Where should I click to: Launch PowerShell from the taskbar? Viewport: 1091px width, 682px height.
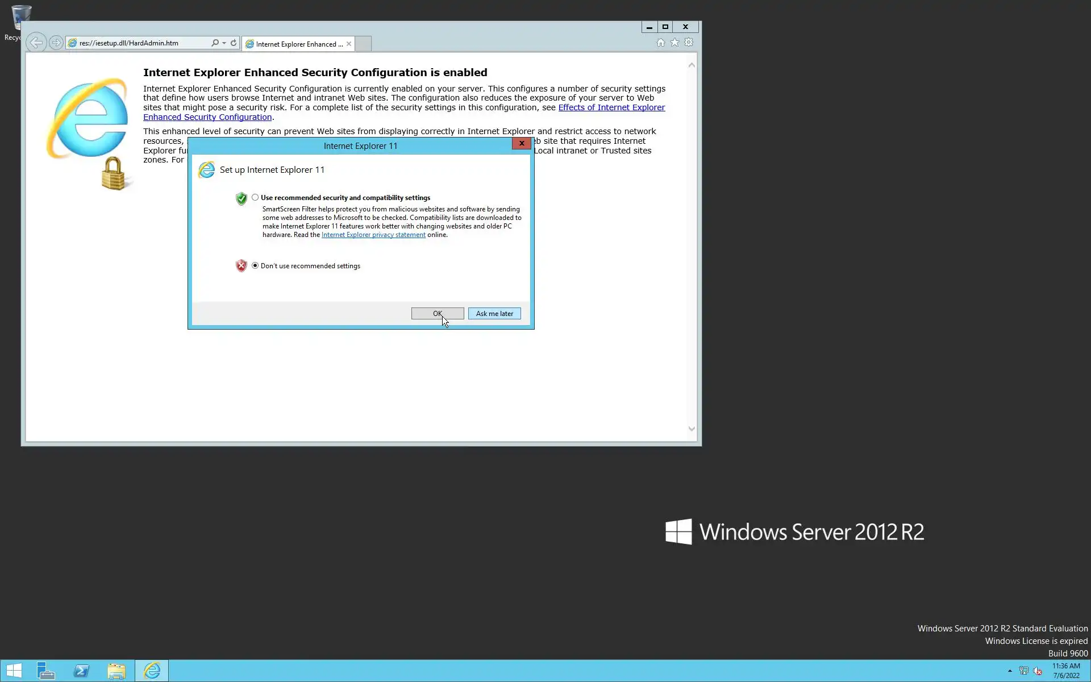81,671
